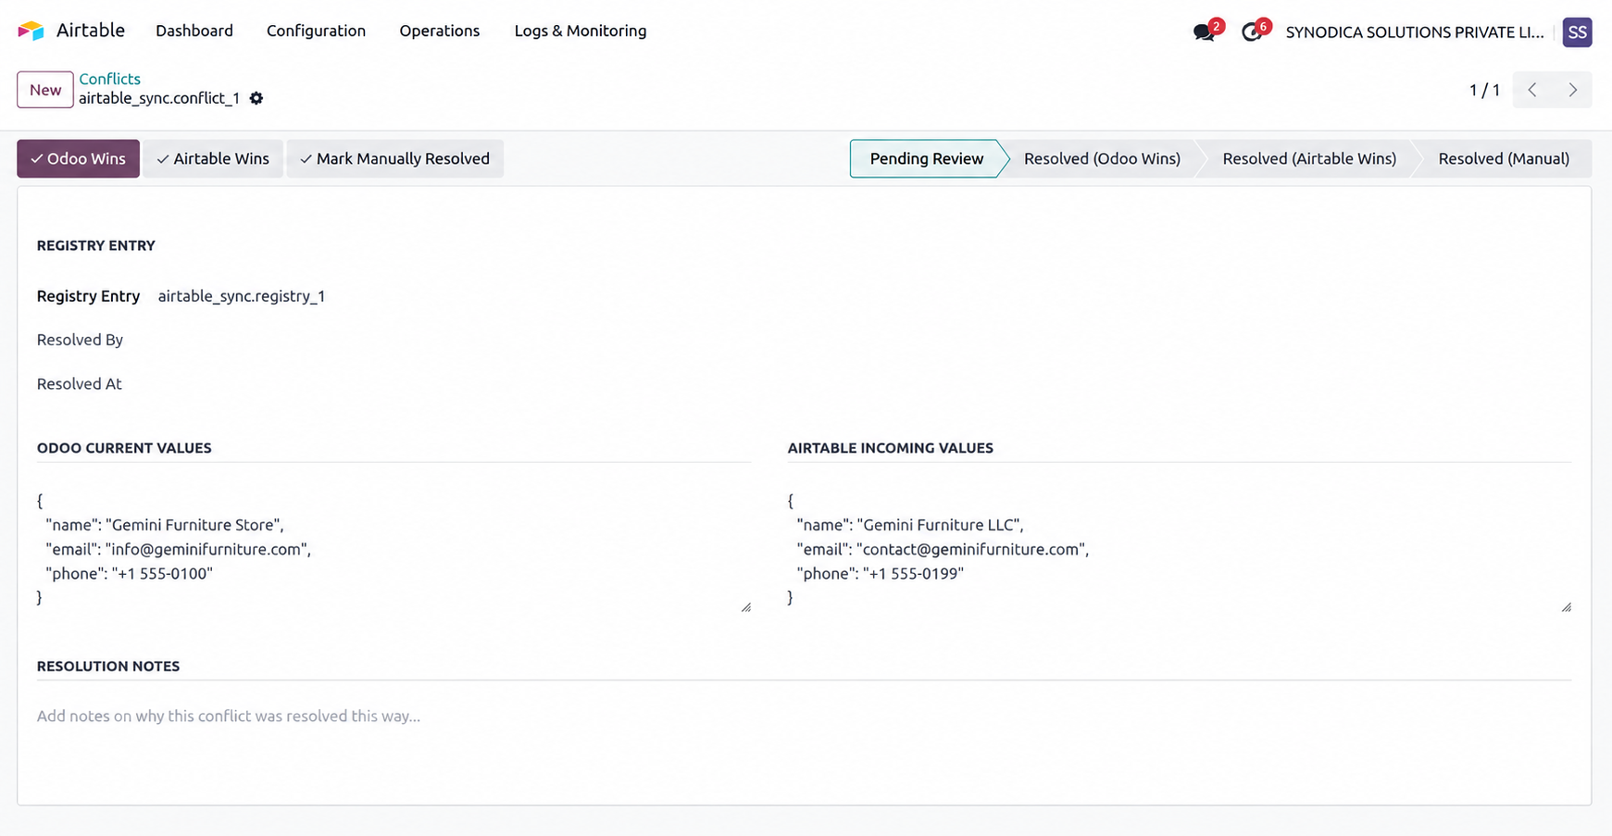Select Resolved (Odoo Wins) status
Image resolution: width=1612 pixels, height=836 pixels.
(1102, 158)
